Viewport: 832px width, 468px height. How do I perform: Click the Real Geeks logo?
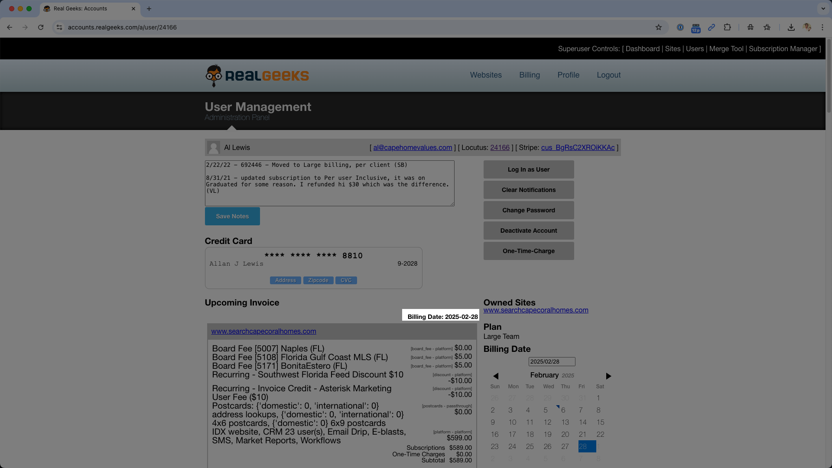257,75
